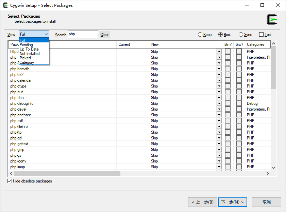
Task: Click Skip in the php-curl row
Action: 154,92
